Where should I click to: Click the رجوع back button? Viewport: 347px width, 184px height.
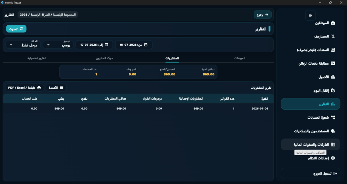(x=263, y=15)
